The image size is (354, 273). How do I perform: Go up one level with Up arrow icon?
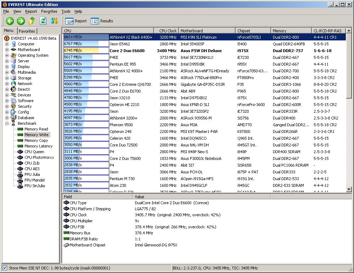click(32, 21)
